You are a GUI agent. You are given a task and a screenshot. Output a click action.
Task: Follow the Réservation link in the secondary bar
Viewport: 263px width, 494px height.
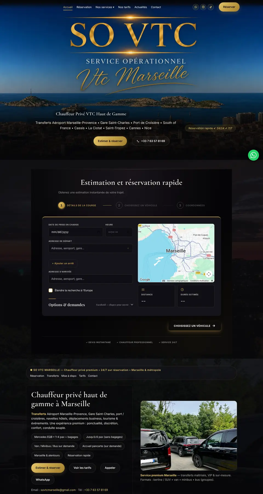pos(37,376)
